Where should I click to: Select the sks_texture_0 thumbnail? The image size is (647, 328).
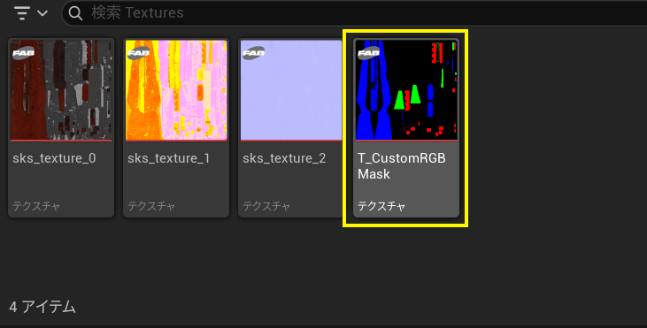(61, 90)
